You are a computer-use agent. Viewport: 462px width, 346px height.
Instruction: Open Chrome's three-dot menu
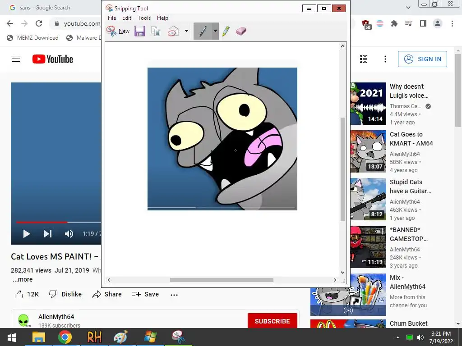pyautogui.click(x=452, y=23)
